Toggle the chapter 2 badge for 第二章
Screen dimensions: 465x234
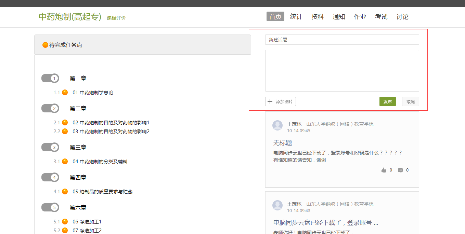click(x=50, y=109)
